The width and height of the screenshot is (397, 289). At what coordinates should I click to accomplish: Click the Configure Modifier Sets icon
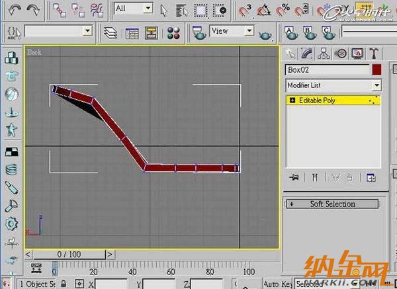coord(371,177)
